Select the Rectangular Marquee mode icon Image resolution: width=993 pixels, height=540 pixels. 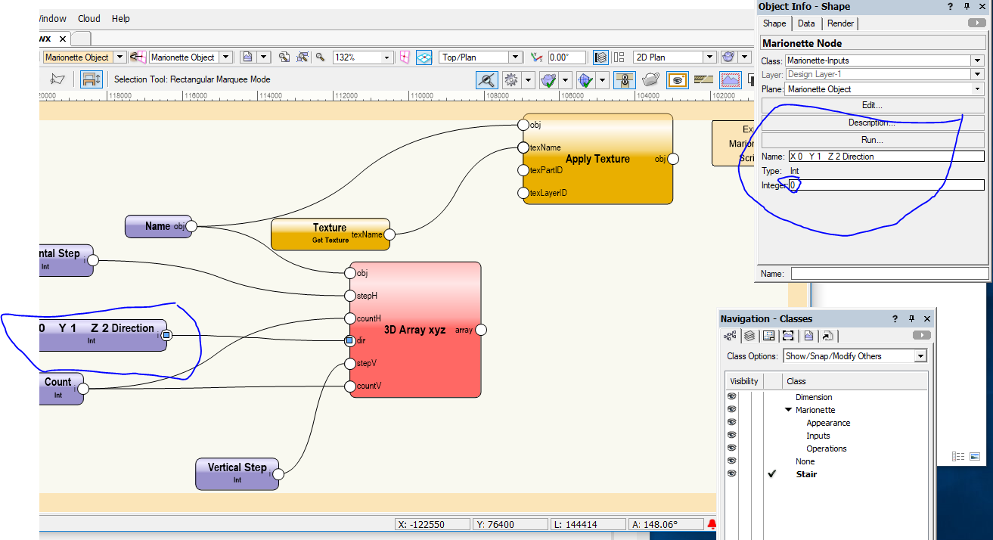(x=92, y=79)
